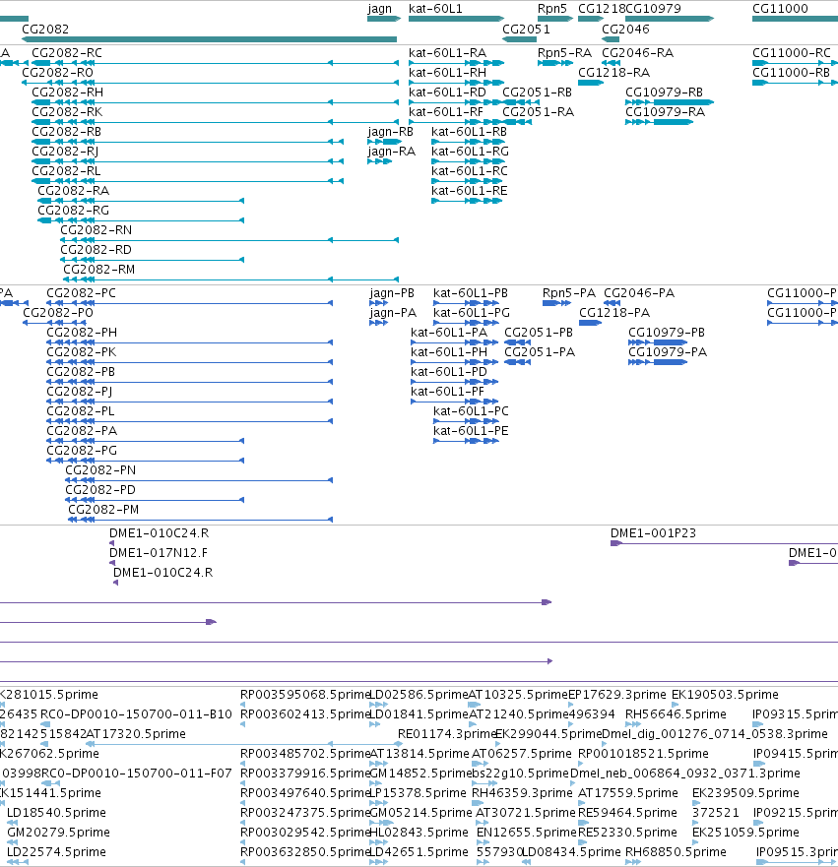Click the Rpn5 gene label
Viewport: 838px width, 867px height.
point(552,9)
